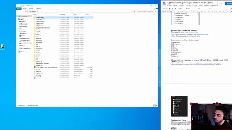The image size is (232, 130).
Task: Open Accueil tab in Explorer
Action: (x=25, y=9)
